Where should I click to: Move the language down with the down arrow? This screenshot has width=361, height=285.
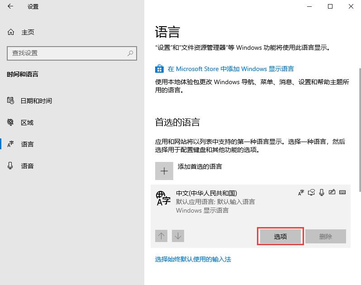tap(178, 236)
